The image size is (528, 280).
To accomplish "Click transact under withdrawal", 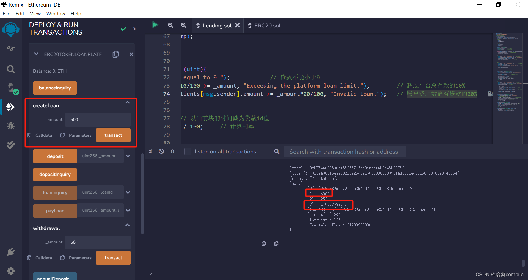I will coord(113,258).
